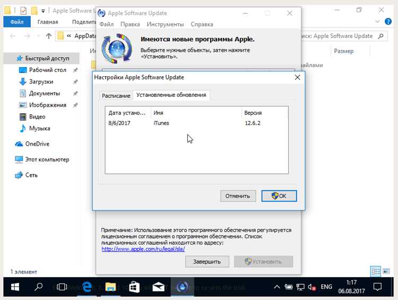Viewport: 398px width, 300px height.
Task: Open the apple.com/ru/legal/sla license link
Action: click(143, 249)
